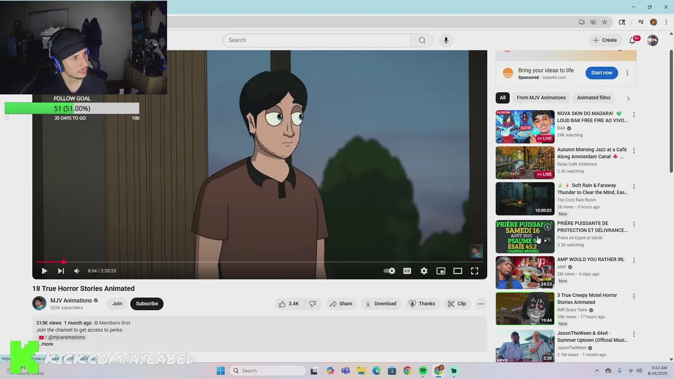This screenshot has width=674, height=379.
Task: Open Chrome profile avatar
Action: [653, 22]
